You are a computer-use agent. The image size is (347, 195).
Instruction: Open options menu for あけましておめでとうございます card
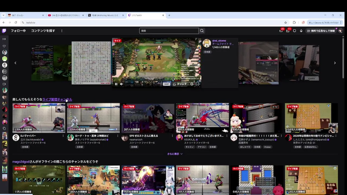click(227, 136)
